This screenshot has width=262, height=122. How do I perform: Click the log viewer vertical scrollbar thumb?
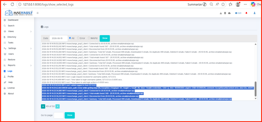click(x=255, y=89)
